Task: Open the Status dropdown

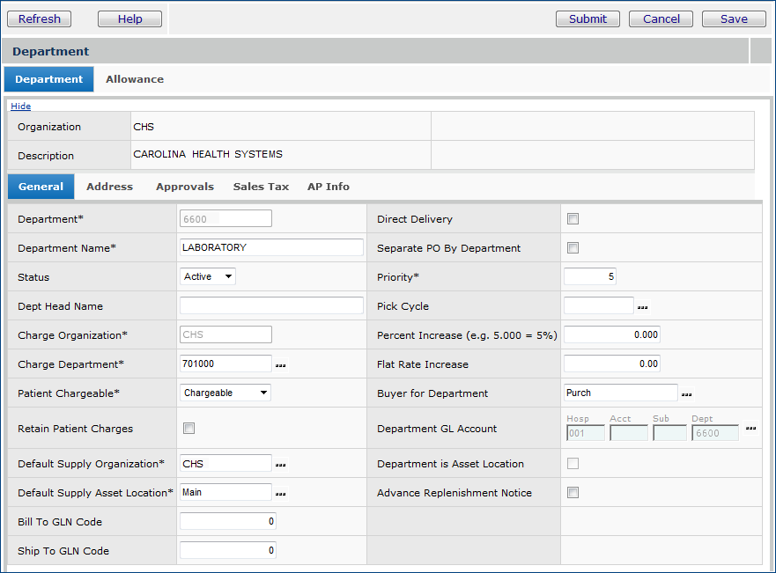Action: click(x=208, y=277)
